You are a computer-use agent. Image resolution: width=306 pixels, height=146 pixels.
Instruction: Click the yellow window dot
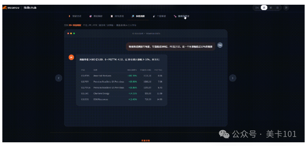click(71, 34)
